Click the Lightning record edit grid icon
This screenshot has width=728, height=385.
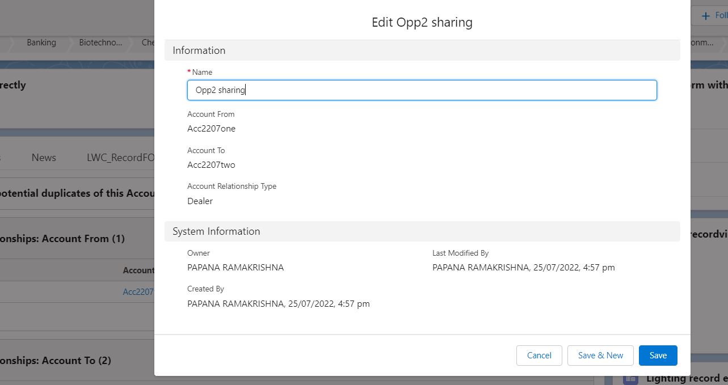pos(630,378)
